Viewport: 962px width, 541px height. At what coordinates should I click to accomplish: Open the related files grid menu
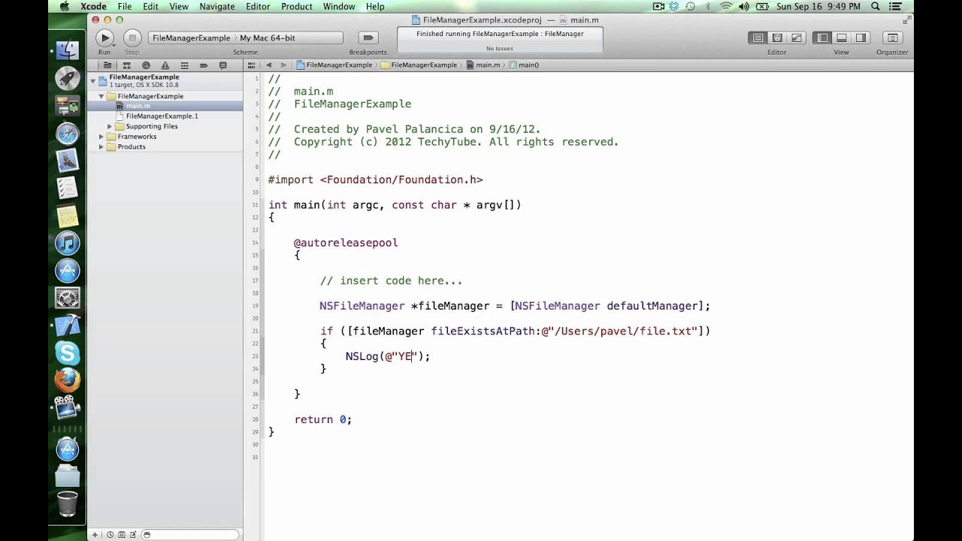pyautogui.click(x=253, y=65)
